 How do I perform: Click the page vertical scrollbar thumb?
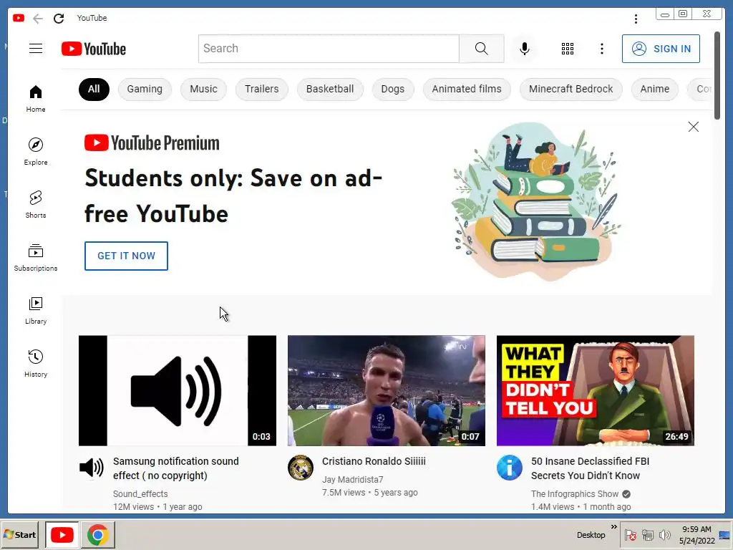click(x=717, y=75)
